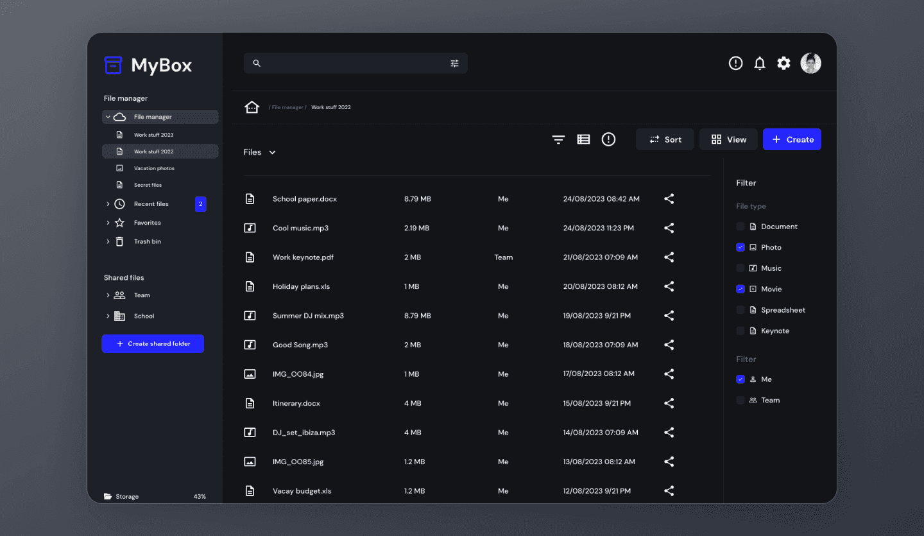Select Work stuff 2022 in sidebar
The image size is (924, 536).
pos(160,151)
